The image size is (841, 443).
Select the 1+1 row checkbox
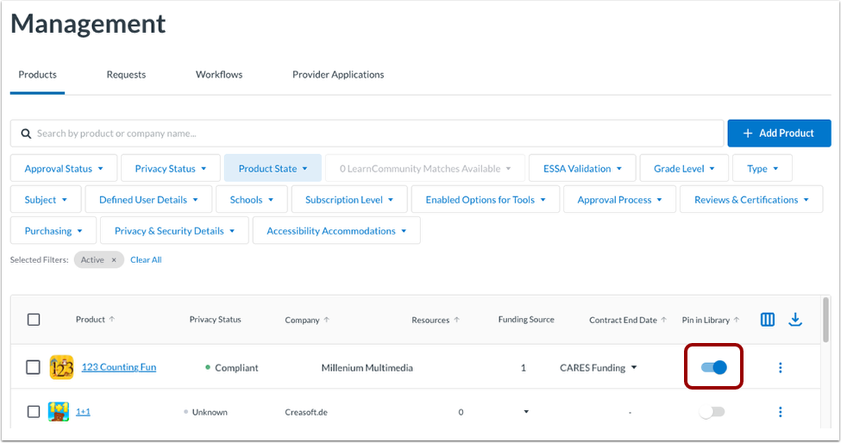34,412
